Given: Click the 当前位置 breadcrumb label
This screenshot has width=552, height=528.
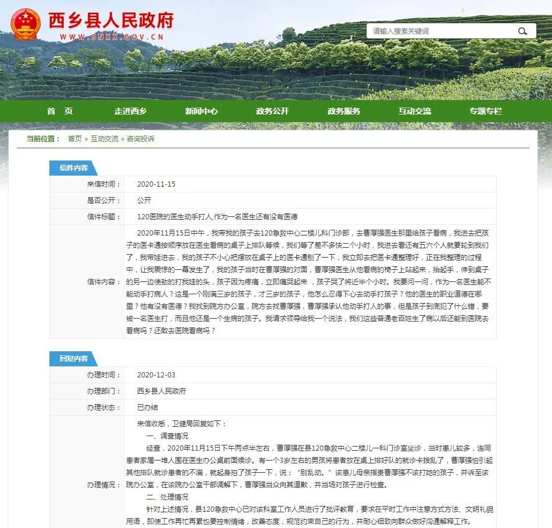Looking at the screenshot, I should click(43, 139).
